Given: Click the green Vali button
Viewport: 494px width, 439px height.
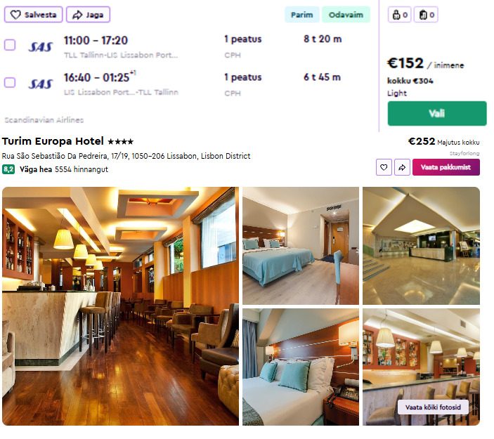Looking at the screenshot, I should [x=437, y=113].
